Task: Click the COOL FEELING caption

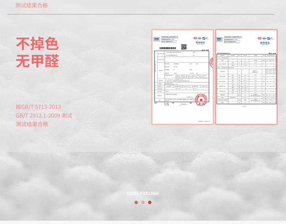Action: coord(143,193)
